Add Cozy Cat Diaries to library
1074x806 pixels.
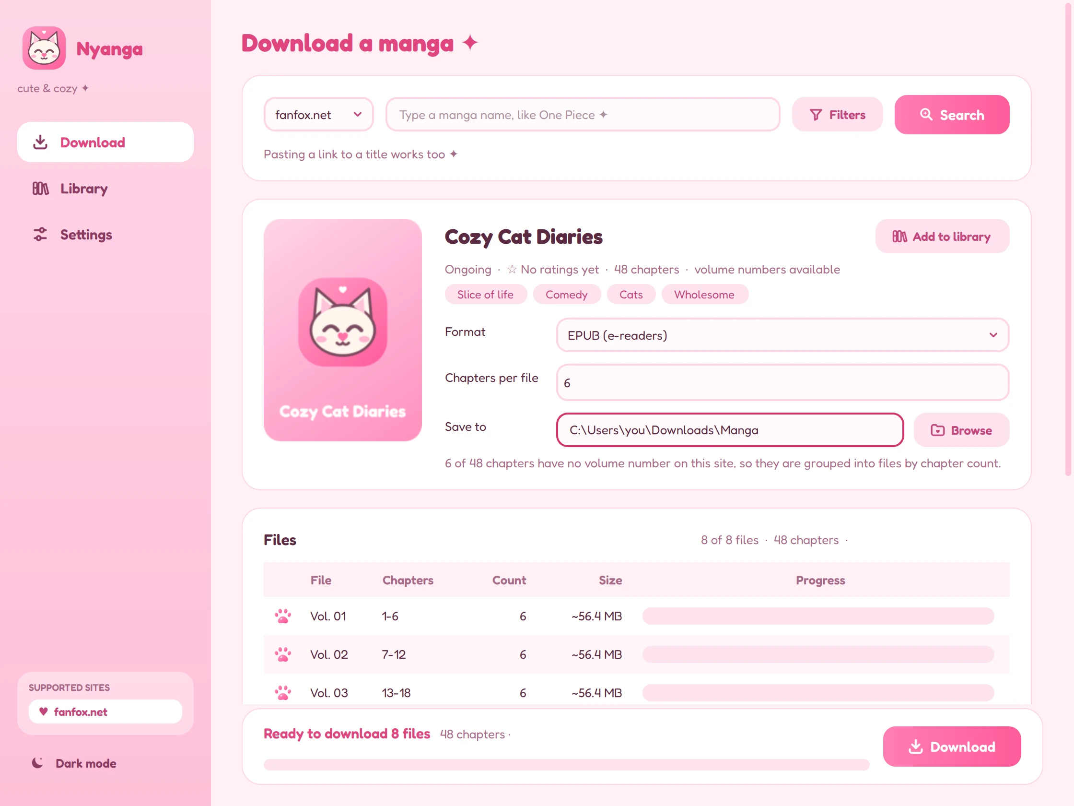[942, 237]
